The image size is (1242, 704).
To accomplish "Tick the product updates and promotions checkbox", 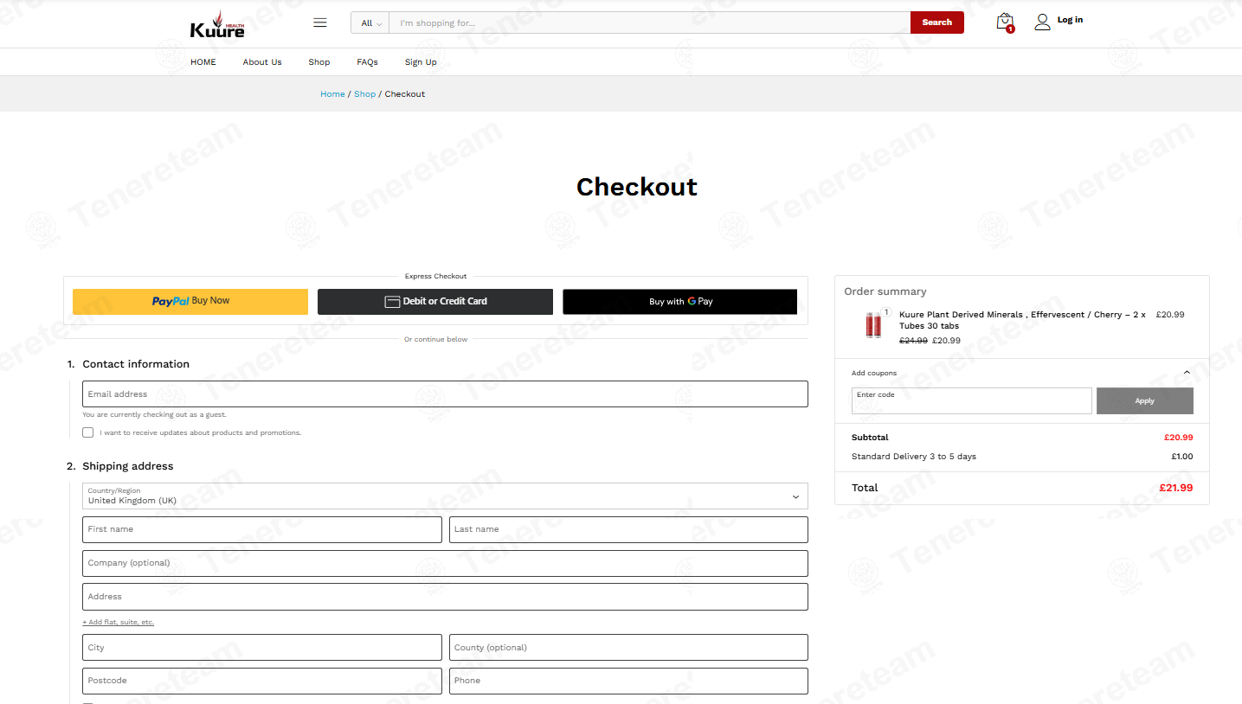I will point(88,432).
